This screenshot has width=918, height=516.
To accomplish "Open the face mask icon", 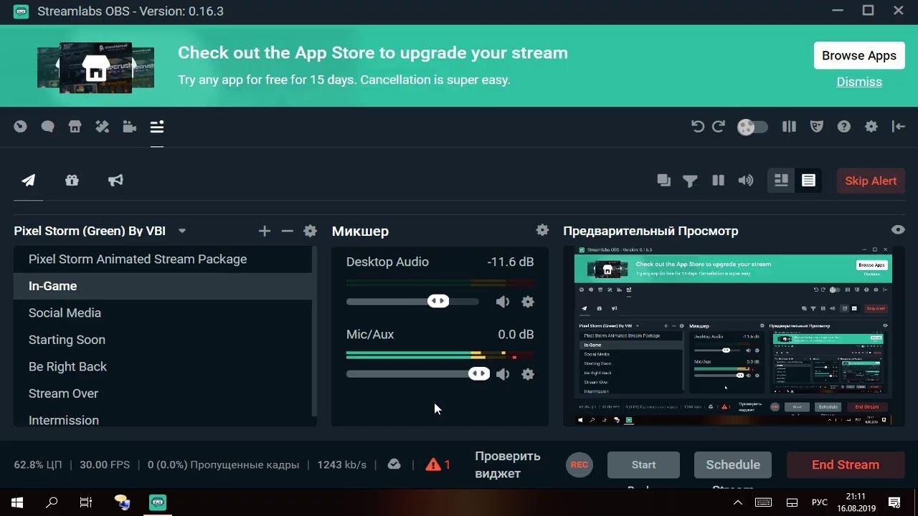I will coord(816,127).
